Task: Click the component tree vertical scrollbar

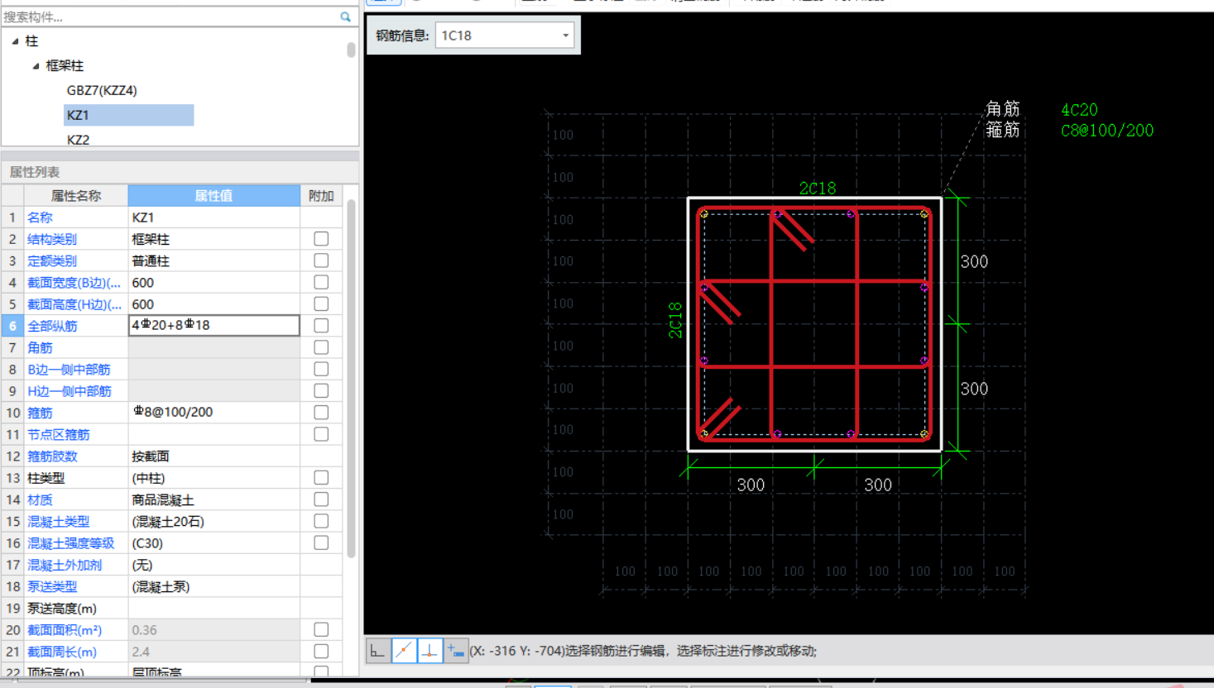Action: point(351,50)
